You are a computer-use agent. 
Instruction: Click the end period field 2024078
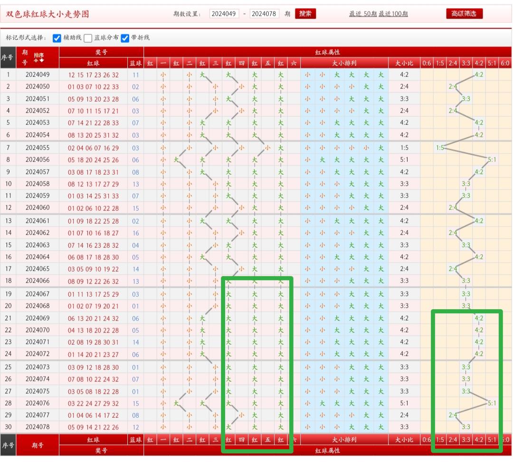tap(265, 14)
